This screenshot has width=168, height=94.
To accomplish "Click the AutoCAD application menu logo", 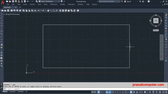I will tap(2, 2).
